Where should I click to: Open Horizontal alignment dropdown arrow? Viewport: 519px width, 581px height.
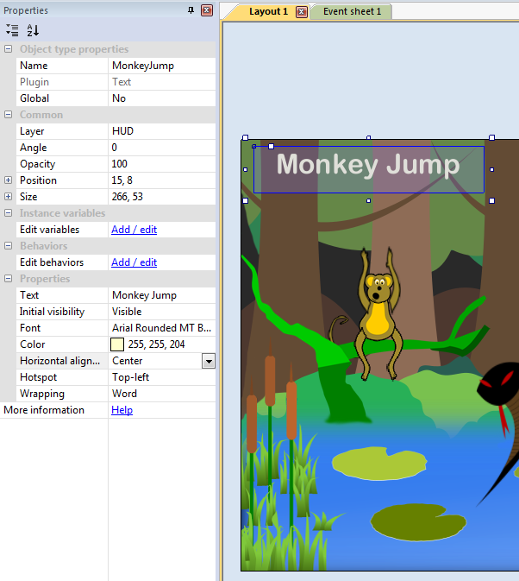(x=209, y=361)
